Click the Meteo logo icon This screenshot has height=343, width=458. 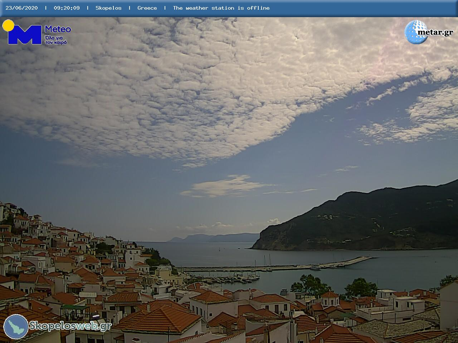coord(22,32)
